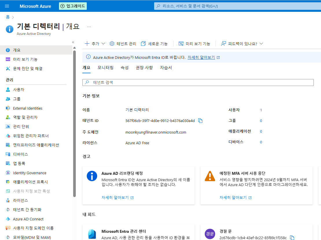Open Azure AD Connect icon
The height and width of the screenshot is (240, 321).
(8, 219)
